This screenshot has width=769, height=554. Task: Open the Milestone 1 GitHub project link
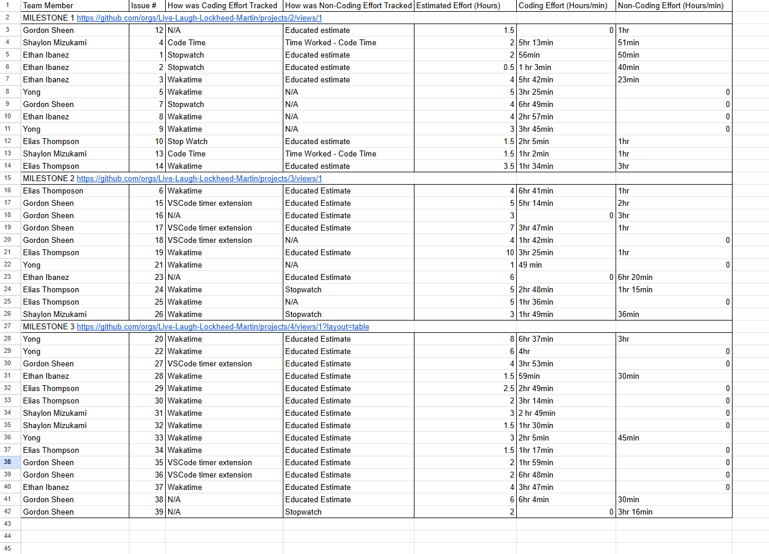pos(199,18)
